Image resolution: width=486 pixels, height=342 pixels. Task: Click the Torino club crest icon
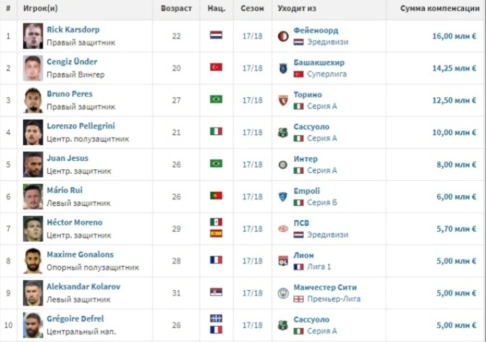click(283, 100)
